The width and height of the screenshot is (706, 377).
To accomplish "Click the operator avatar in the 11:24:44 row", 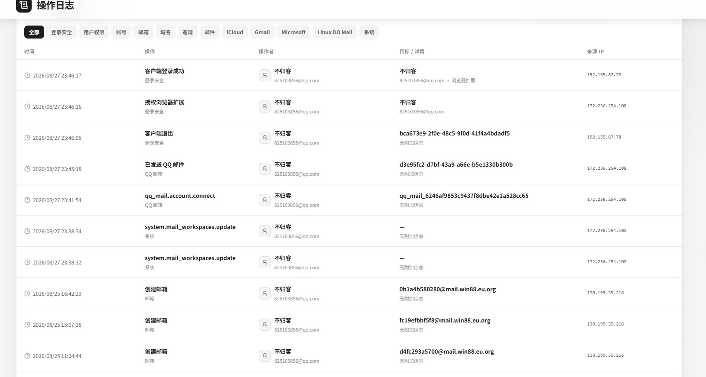I will (x=265, y=356).
